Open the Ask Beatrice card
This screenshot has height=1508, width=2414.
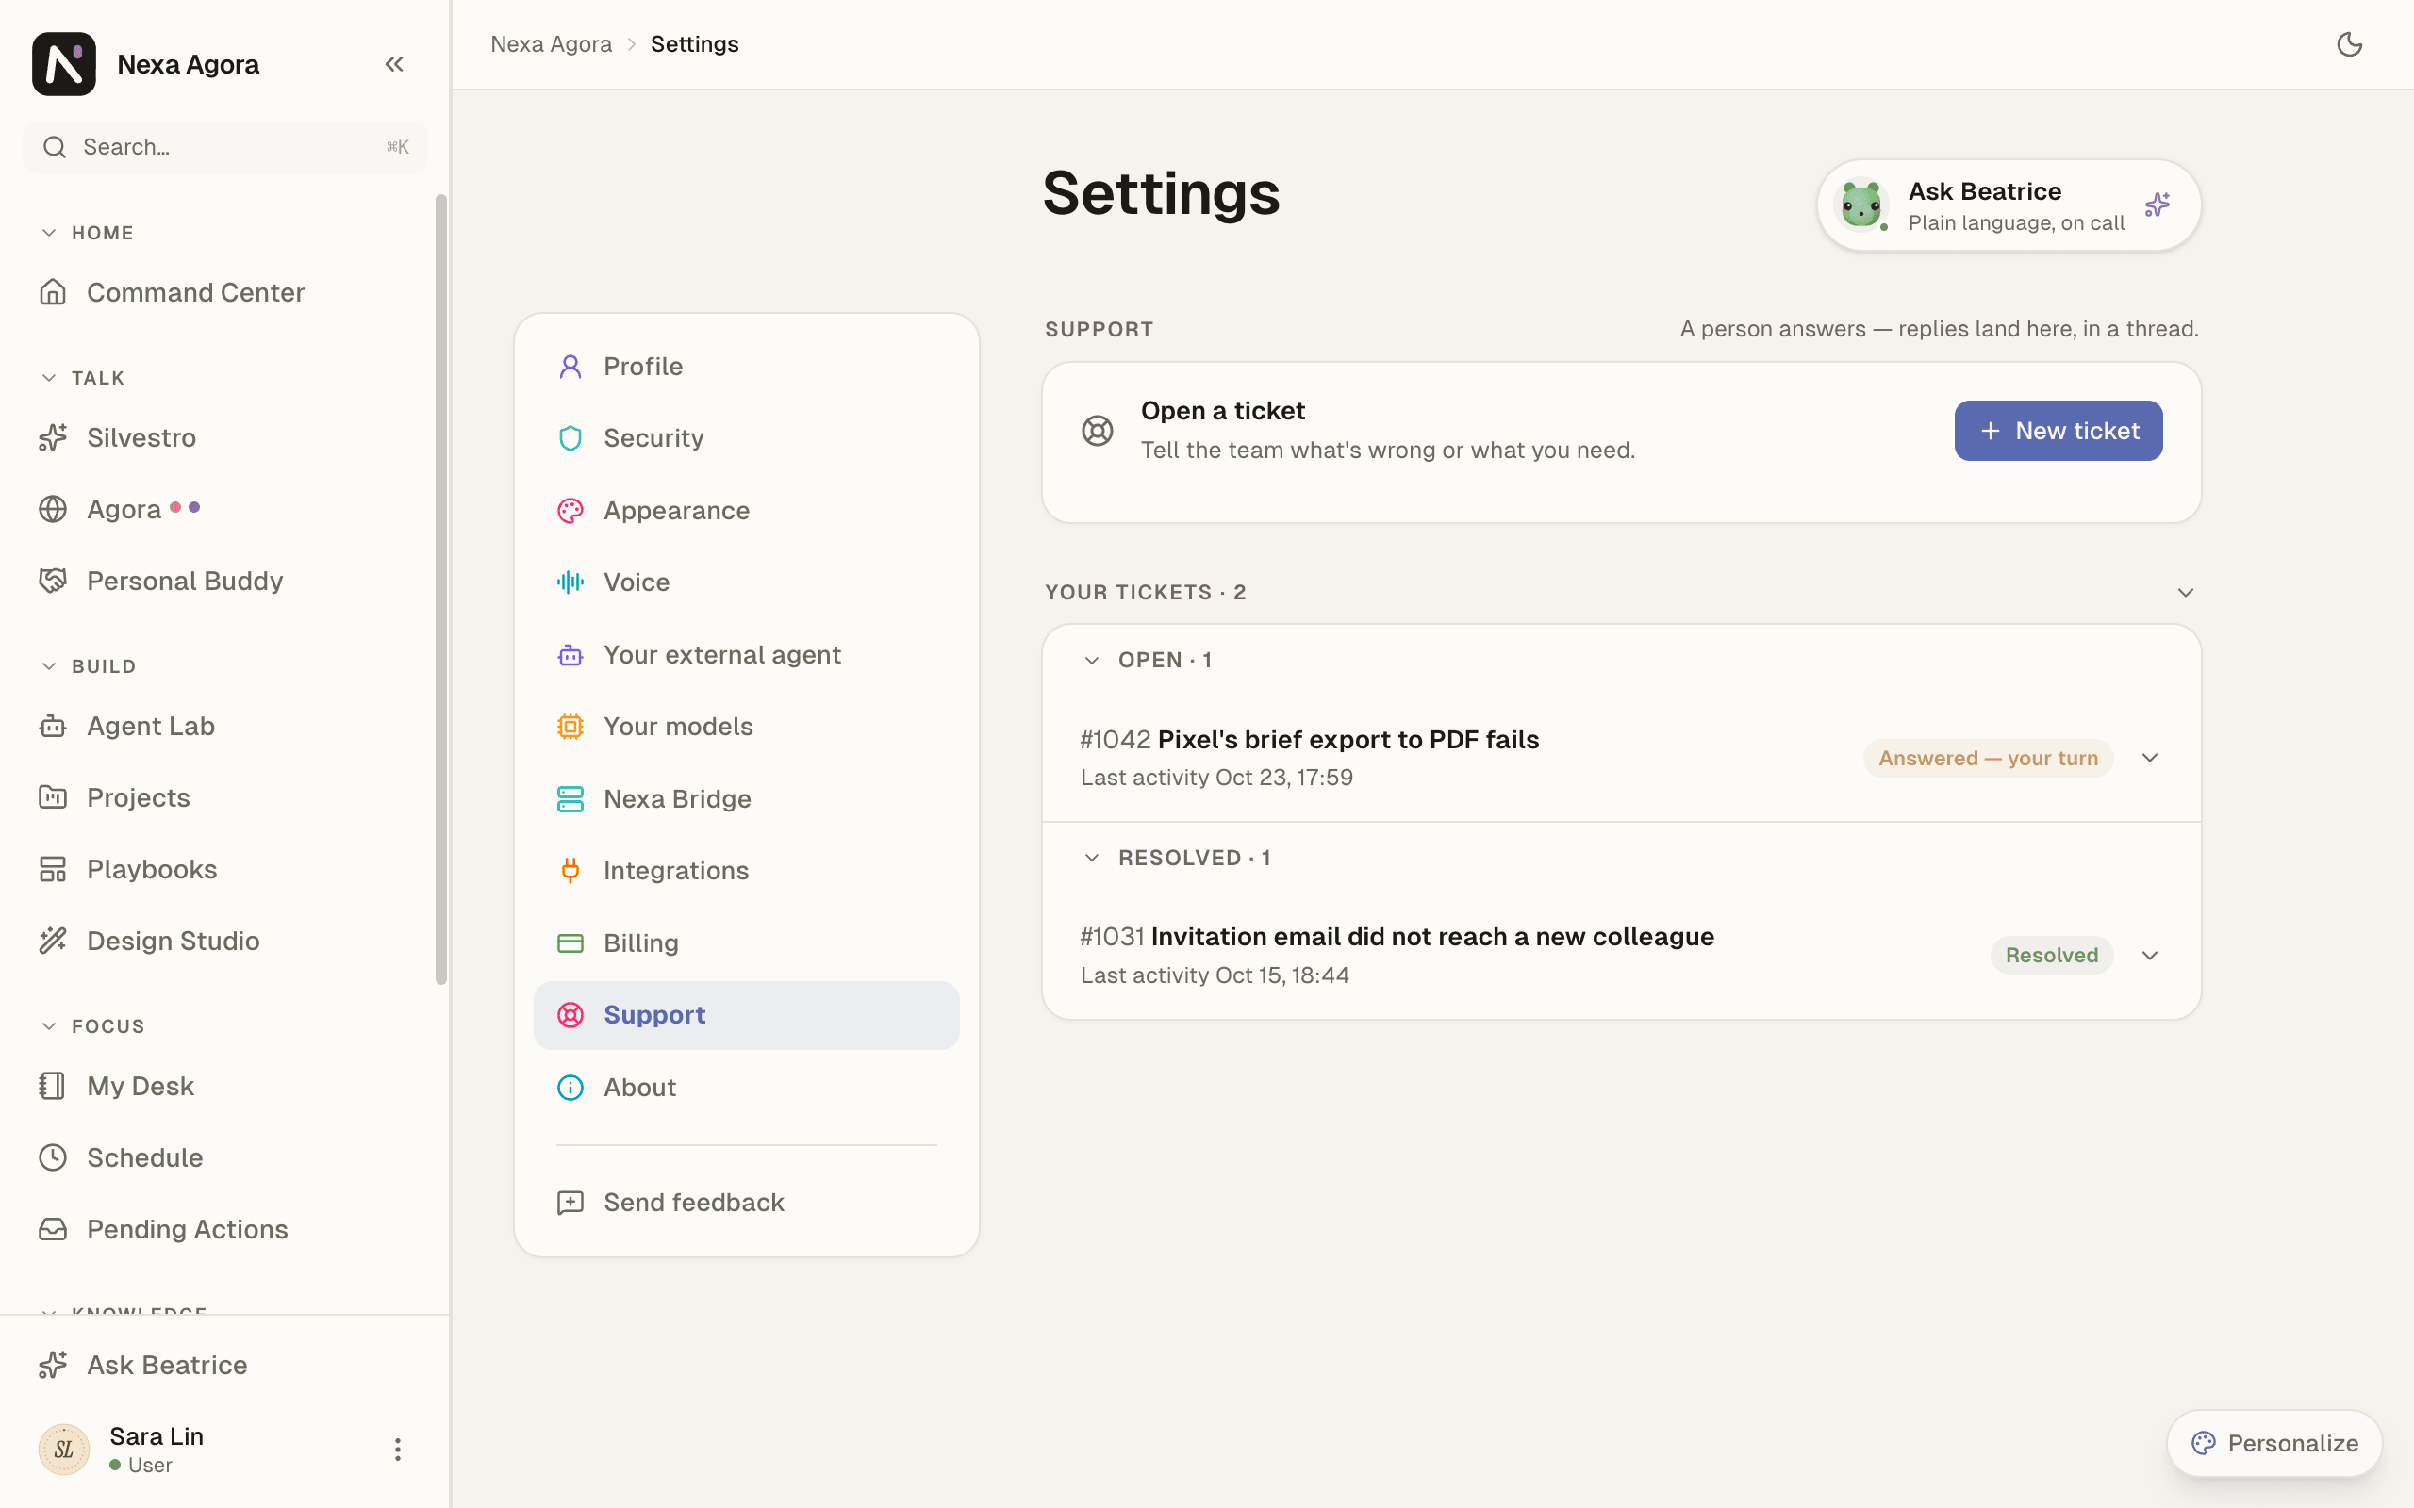pyautogui.click(x=2009, y=205)
